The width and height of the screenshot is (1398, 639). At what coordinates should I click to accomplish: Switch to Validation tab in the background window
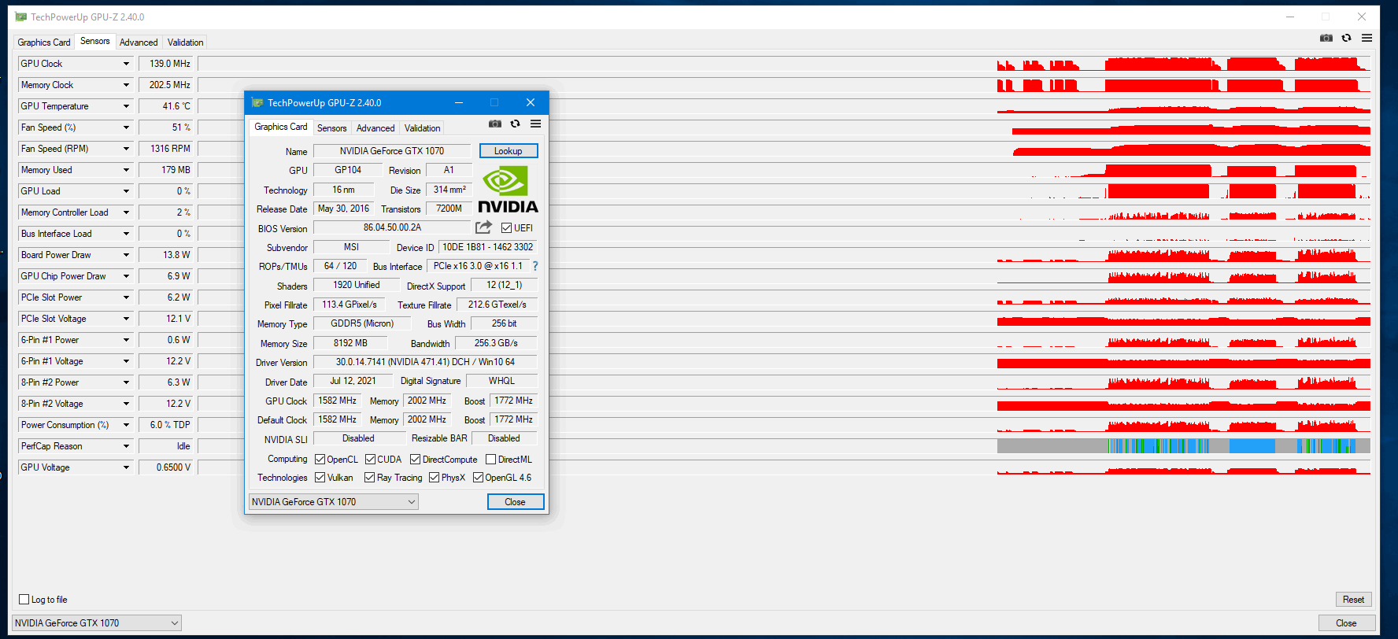[185, 42]
